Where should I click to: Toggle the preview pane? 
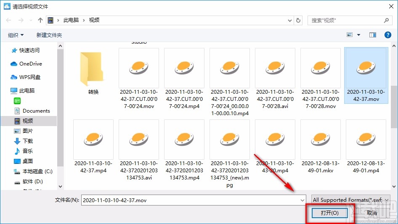click(373, 35)
